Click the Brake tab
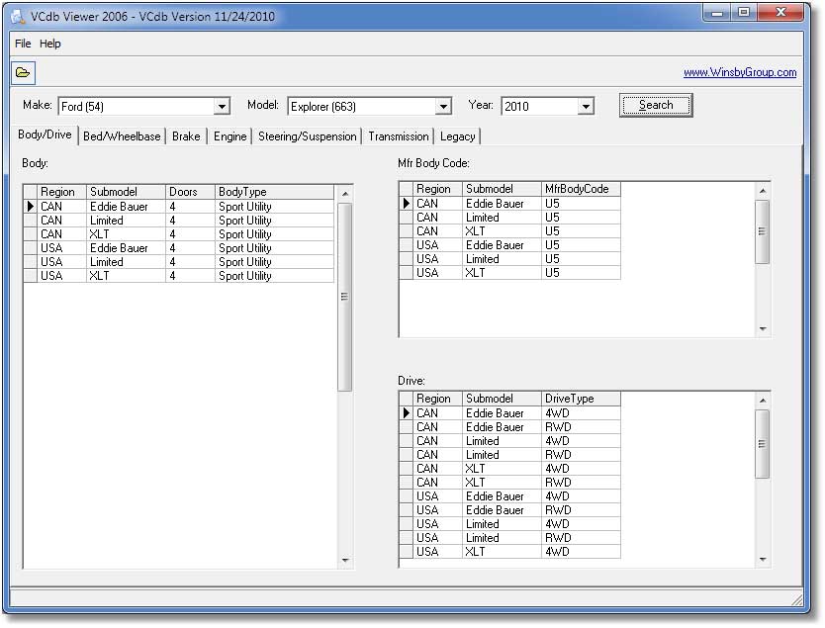The height and width of the screenshot is (628, 825). 186,136
